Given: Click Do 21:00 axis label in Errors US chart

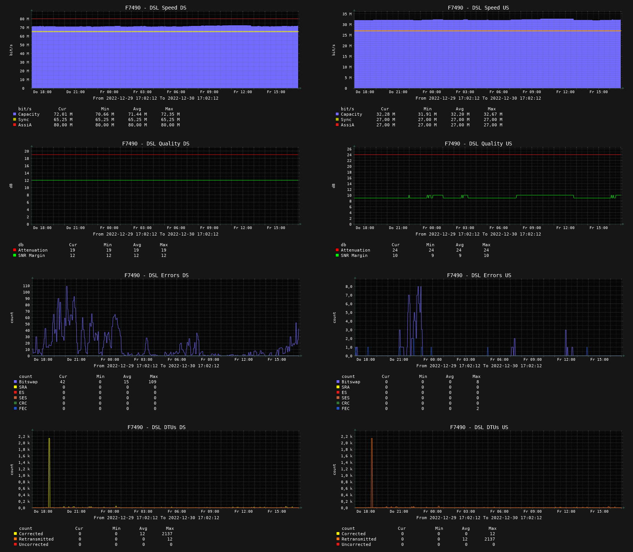Looking at the screenshot, I should pyautogui.click(x=399, y=359).
